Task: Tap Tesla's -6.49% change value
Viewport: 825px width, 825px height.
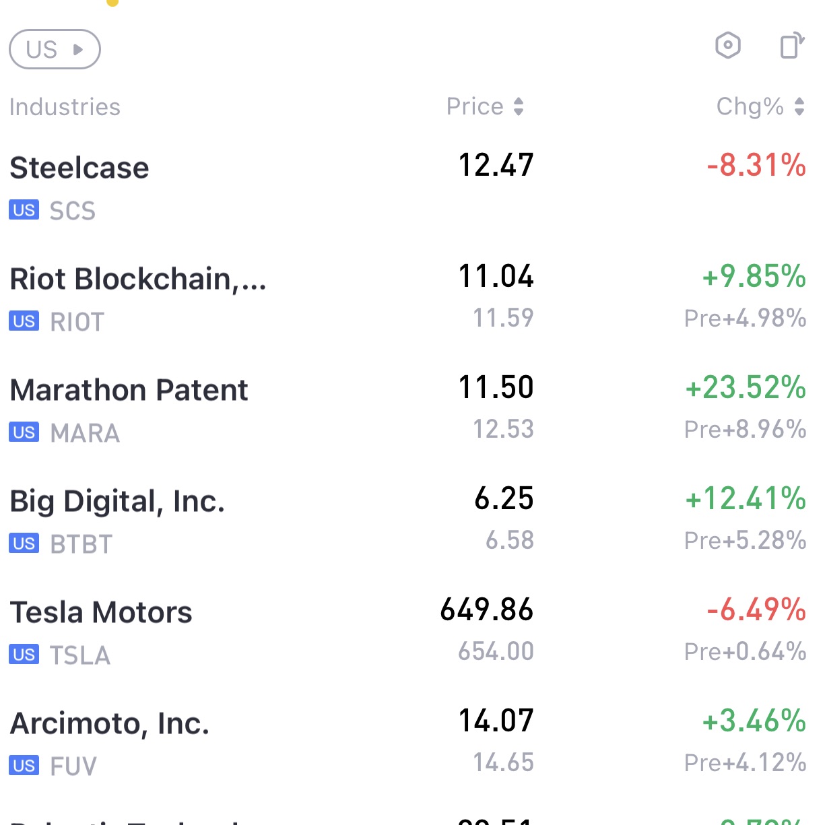Action: [x=756, y=609]
